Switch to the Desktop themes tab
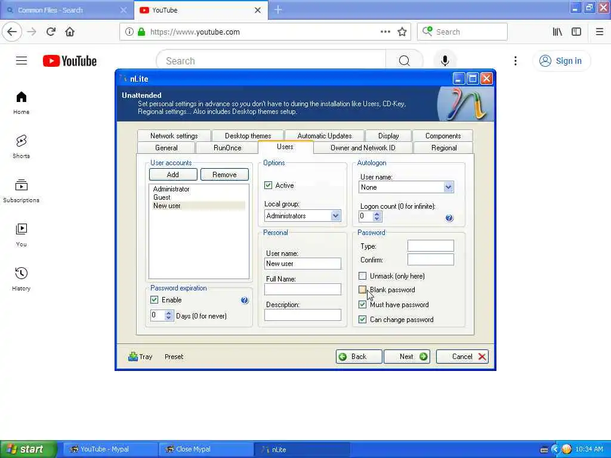This screenshot has width=611, height=458. tap(248, 135)
